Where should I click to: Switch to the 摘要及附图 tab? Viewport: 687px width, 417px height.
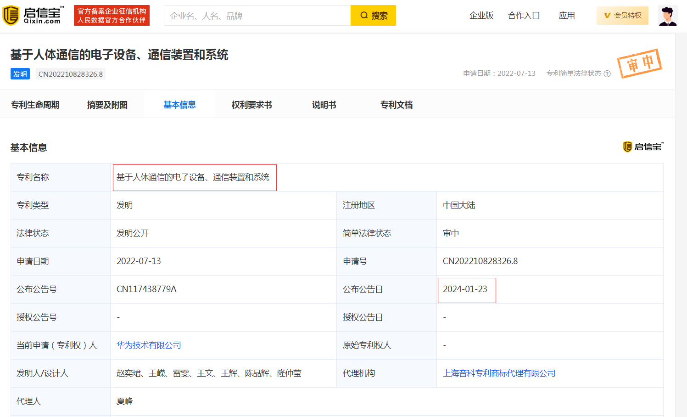107,105
